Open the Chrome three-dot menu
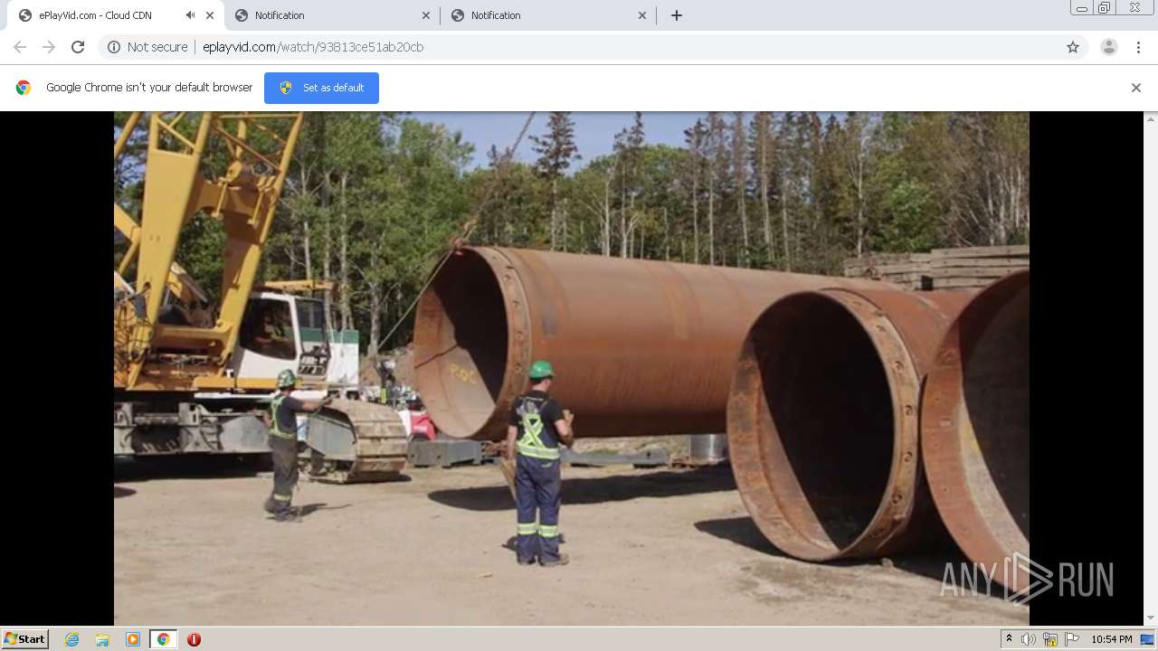The width and height of the screenshot is (1158, 651). [x=1138, y=47]
